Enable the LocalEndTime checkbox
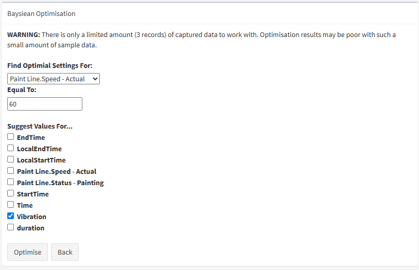Viewport: 419px width, 270px height. (x=10, y=148)
